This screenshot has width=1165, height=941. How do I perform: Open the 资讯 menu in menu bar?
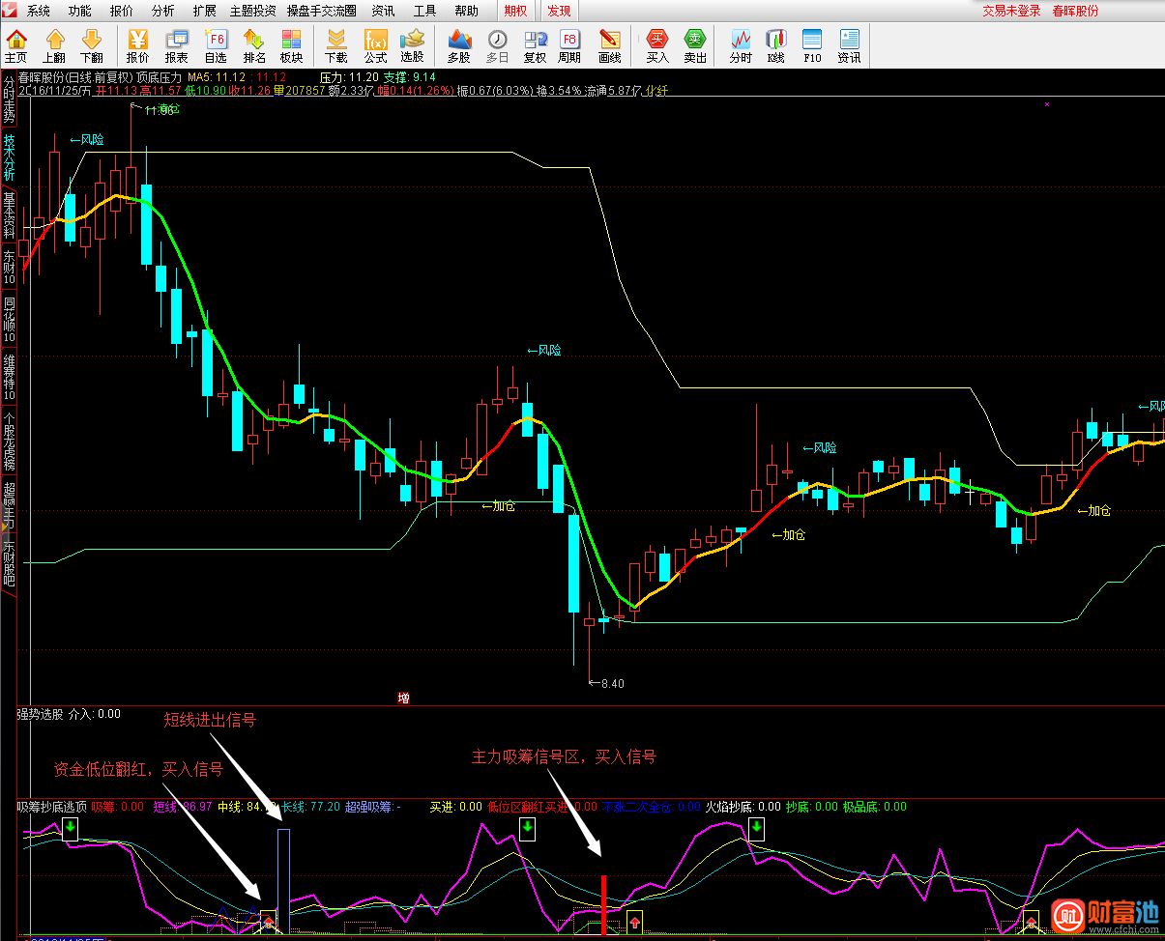(384, 12)
